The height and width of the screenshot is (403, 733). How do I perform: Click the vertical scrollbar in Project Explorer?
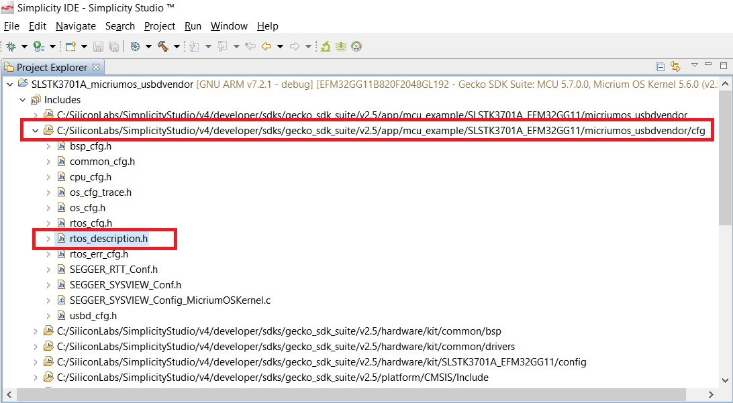[x=725, y=201]
